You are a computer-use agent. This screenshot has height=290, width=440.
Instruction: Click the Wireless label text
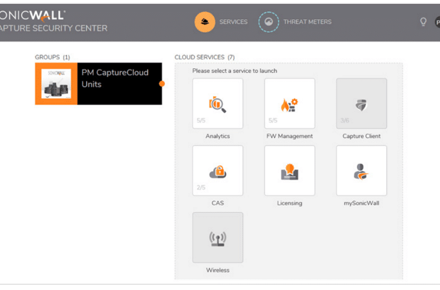point(218,270)
